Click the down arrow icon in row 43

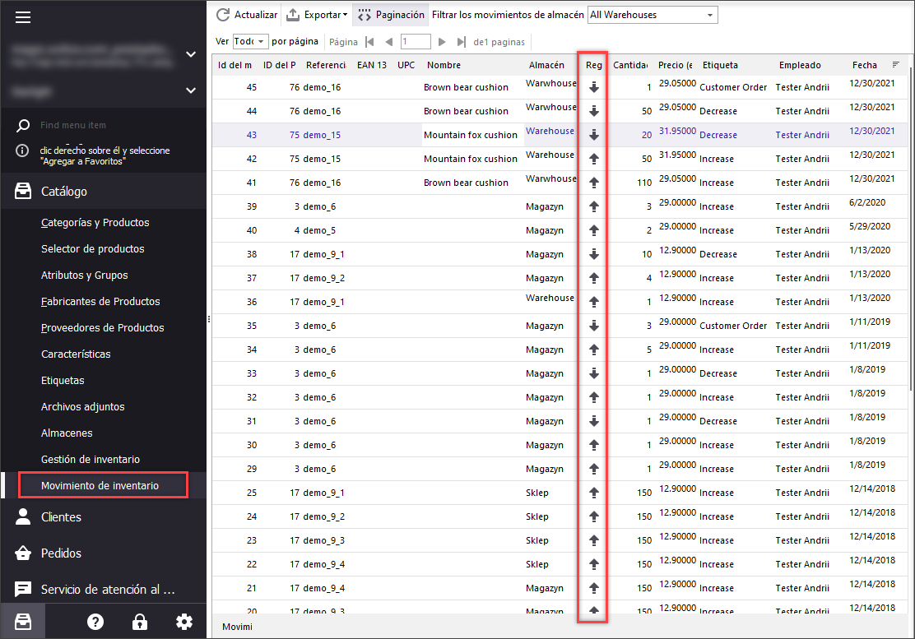click(x=593, y=135)
